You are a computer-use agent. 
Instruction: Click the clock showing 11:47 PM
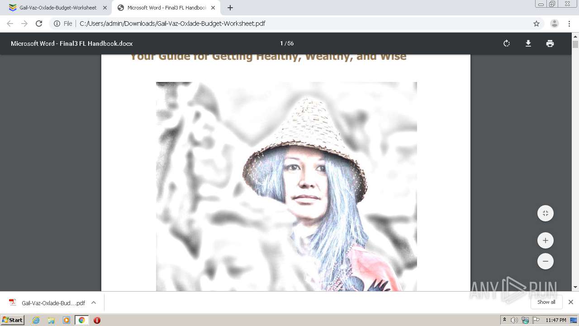tap(555, 320)
